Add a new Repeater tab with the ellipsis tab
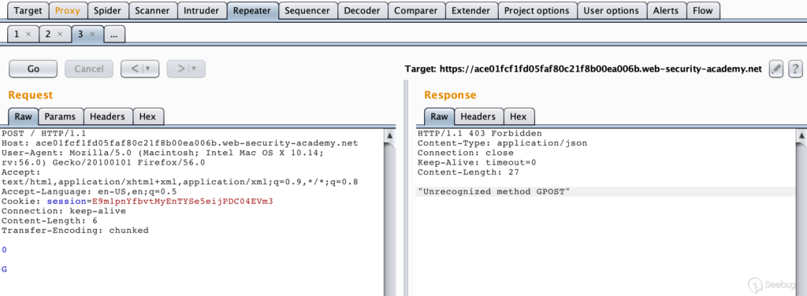Screen dimensions: 807x296 114,35
